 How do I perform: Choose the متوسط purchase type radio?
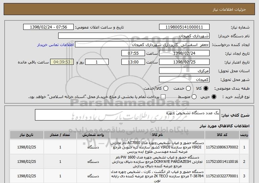click(x=194, y=97)
